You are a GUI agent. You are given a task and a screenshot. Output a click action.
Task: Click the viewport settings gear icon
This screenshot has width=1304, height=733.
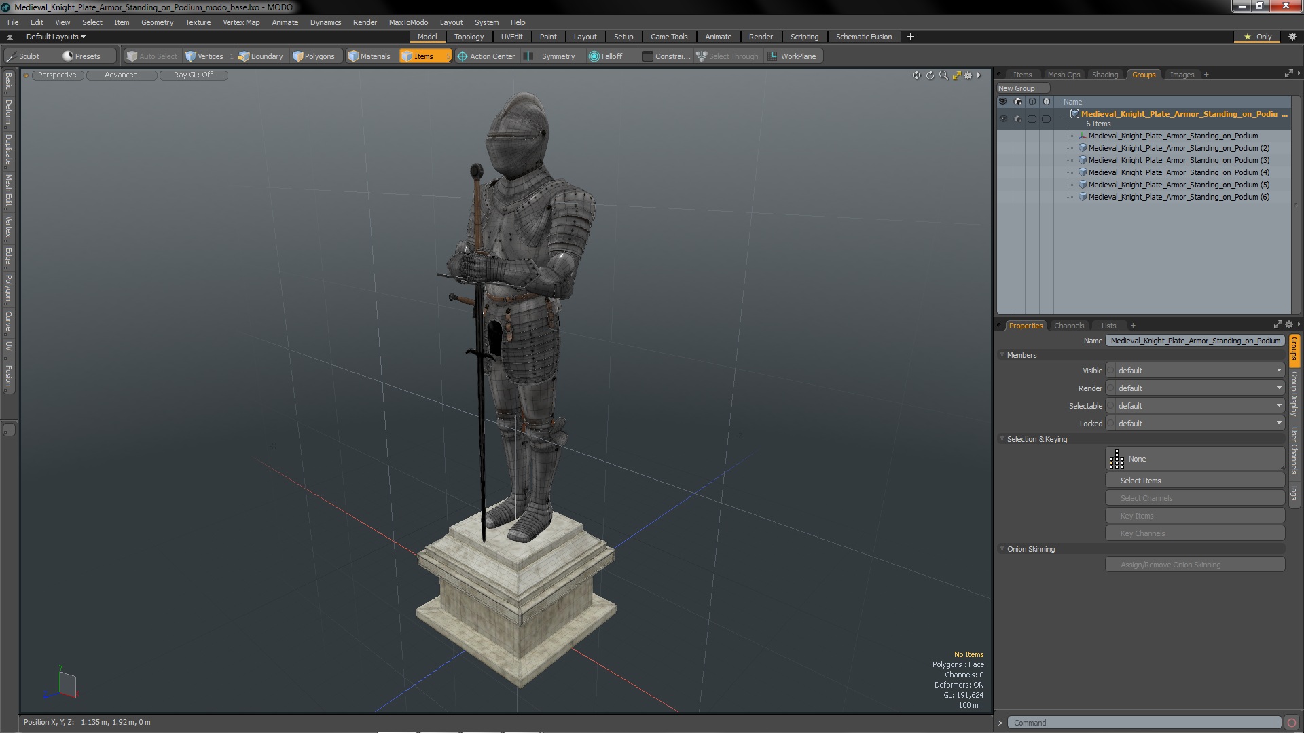click(968, 75)
